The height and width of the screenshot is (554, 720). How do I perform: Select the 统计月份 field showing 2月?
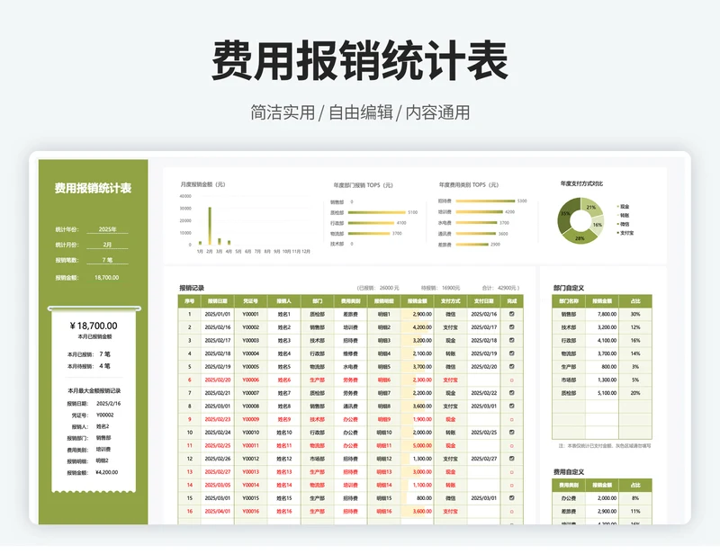[107, 245]
